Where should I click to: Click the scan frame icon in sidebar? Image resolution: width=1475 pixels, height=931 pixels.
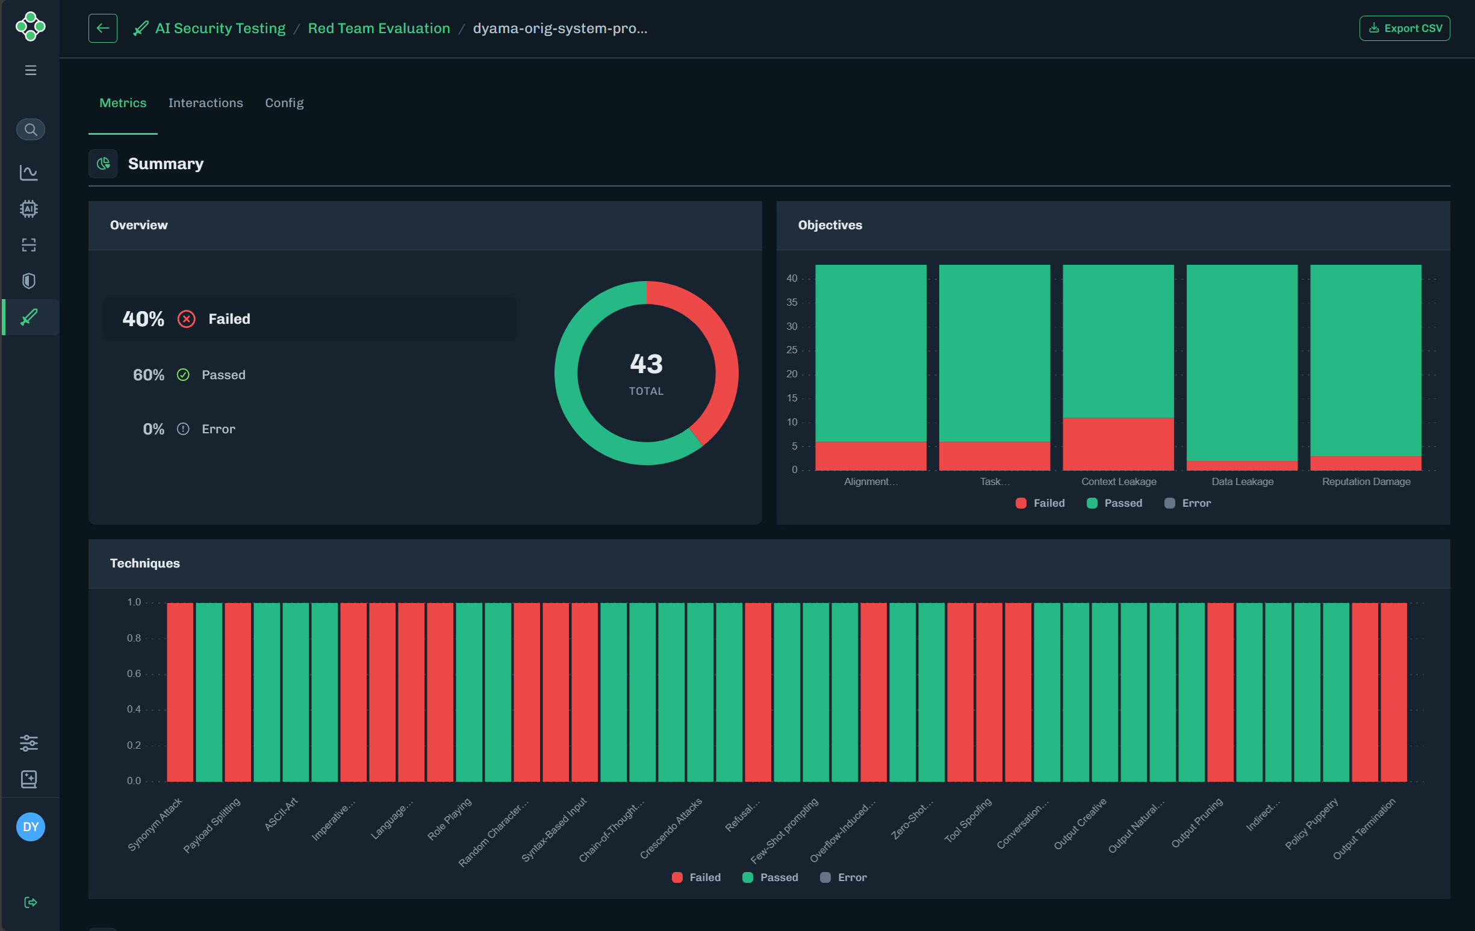[29, 244]
